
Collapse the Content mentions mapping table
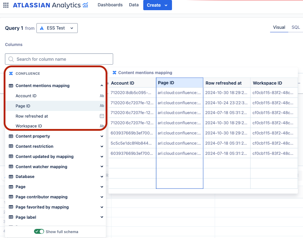tap(102, 85)
